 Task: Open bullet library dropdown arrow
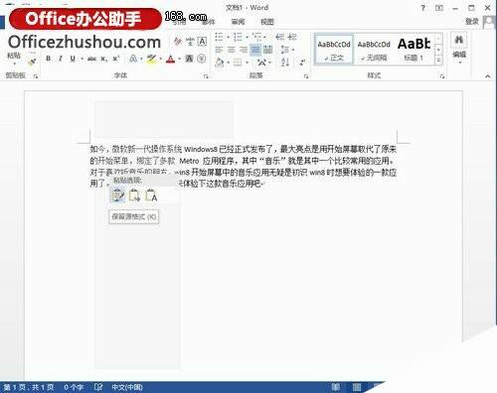228,37
